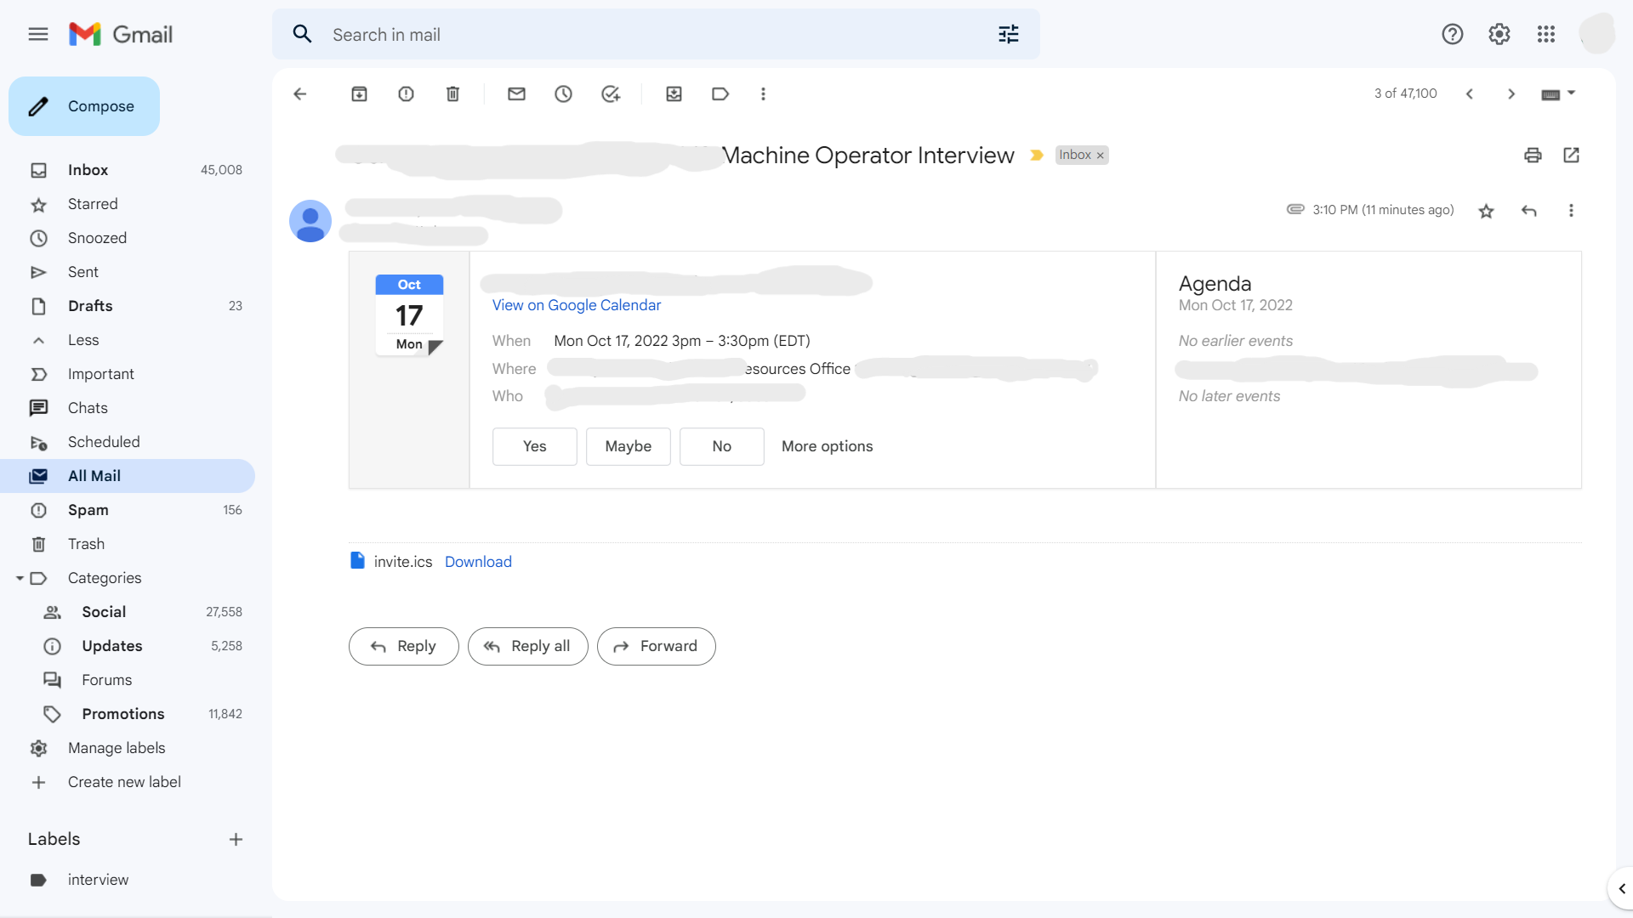Open More options for invitation
1633x918 pixels.
[827, 446]
